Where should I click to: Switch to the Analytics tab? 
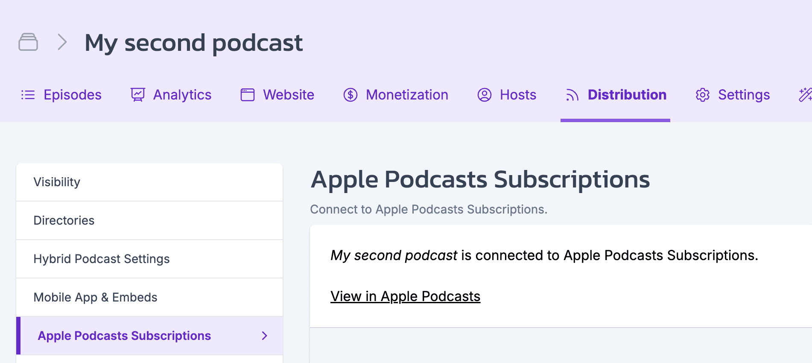click(x=171, y=95)
